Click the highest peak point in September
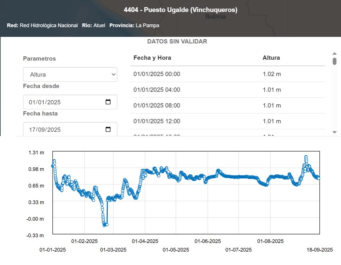The height and width of the screenshot is (265, 341). pos(306,156)
